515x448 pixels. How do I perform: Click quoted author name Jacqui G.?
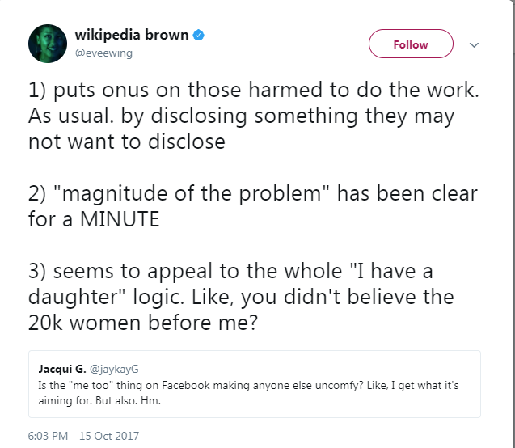[59, 370]
